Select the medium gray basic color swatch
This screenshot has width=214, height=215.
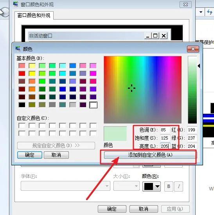52,105
